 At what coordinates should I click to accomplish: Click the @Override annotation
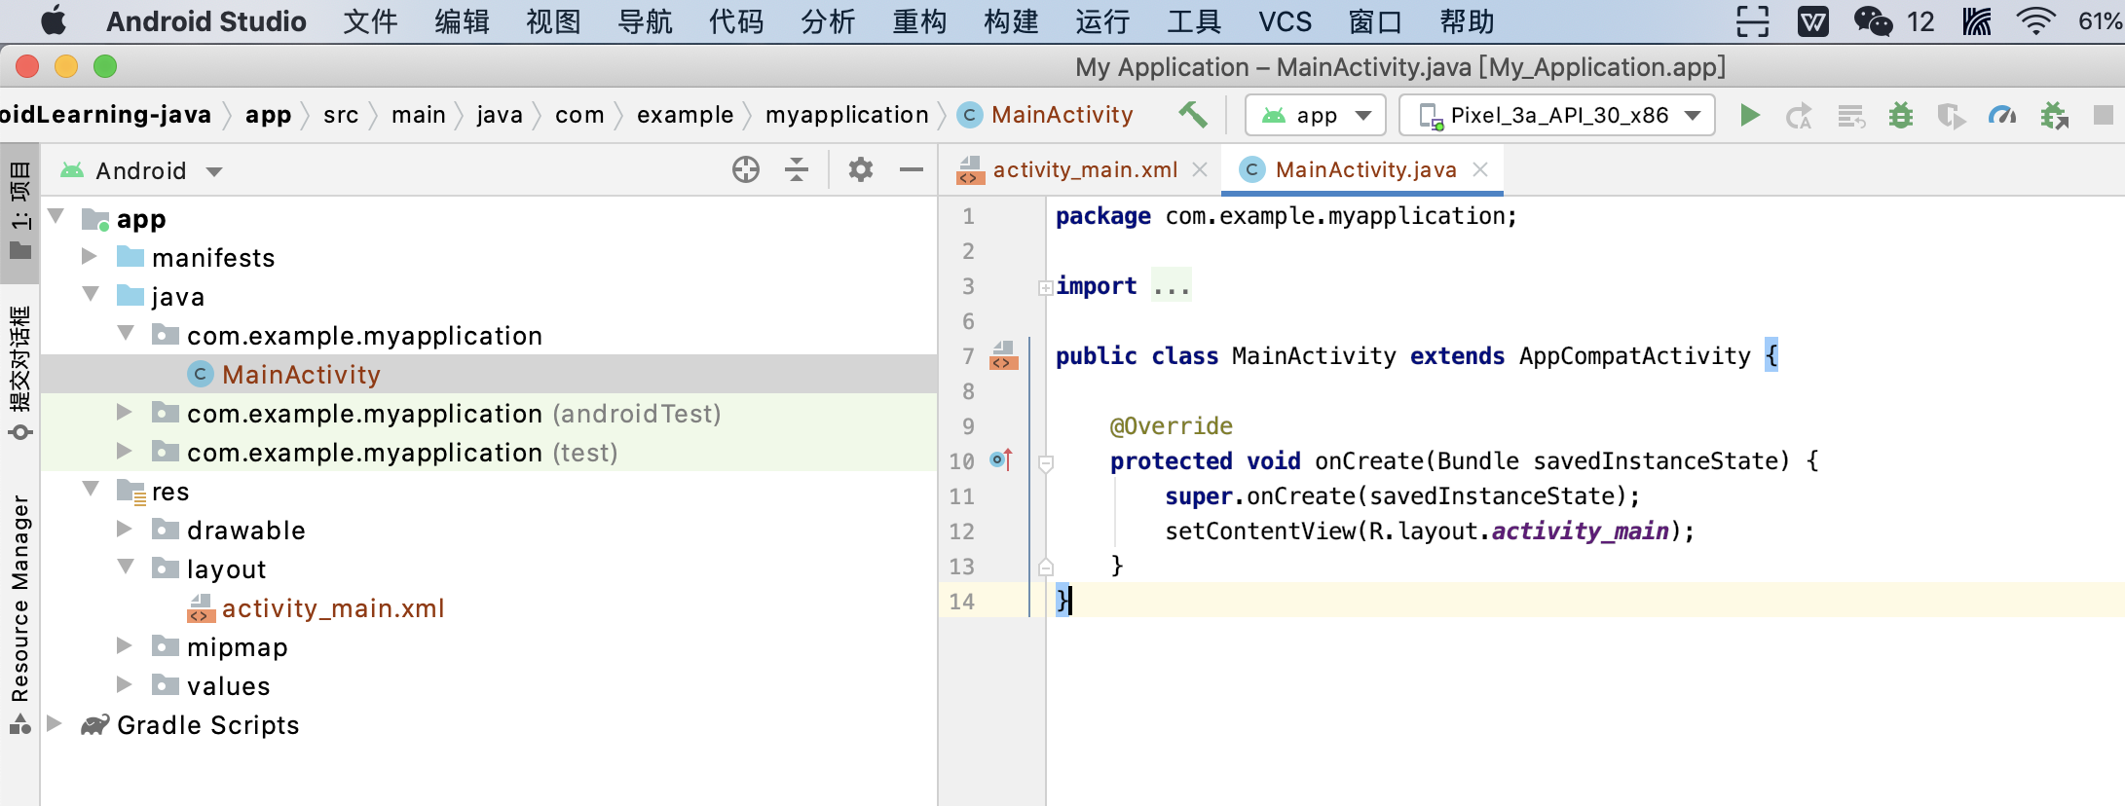pyautogui.click(x=1172, y=425)
